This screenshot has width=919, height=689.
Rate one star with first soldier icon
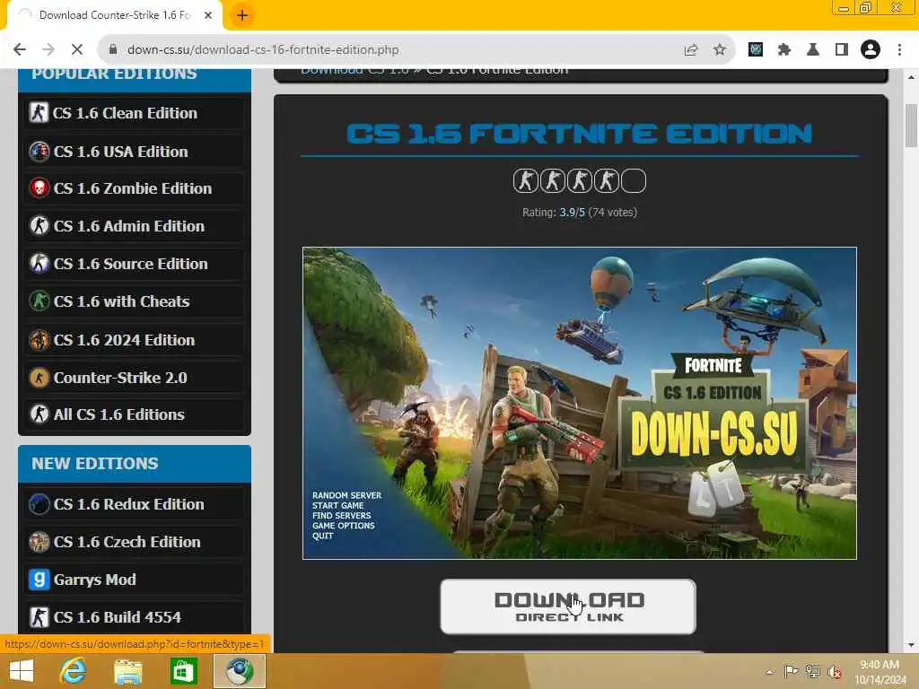[x=525, y=180]
